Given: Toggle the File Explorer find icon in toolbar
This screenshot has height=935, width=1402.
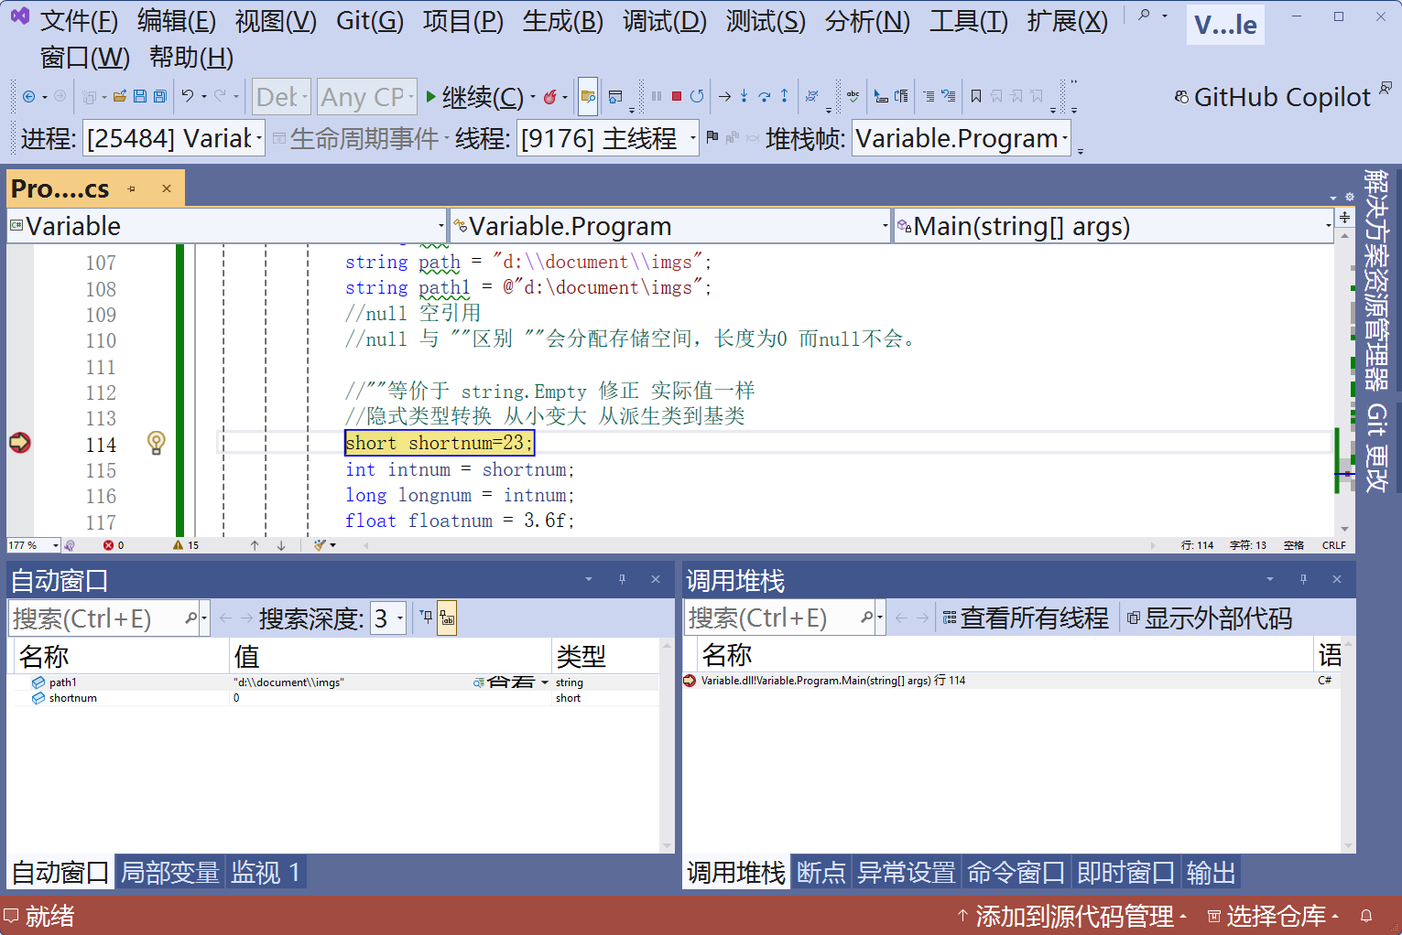Looking at the screenshot, I should coord(588,96).
